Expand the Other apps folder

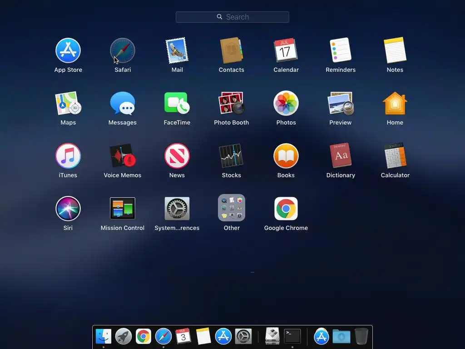click(231, 208)
